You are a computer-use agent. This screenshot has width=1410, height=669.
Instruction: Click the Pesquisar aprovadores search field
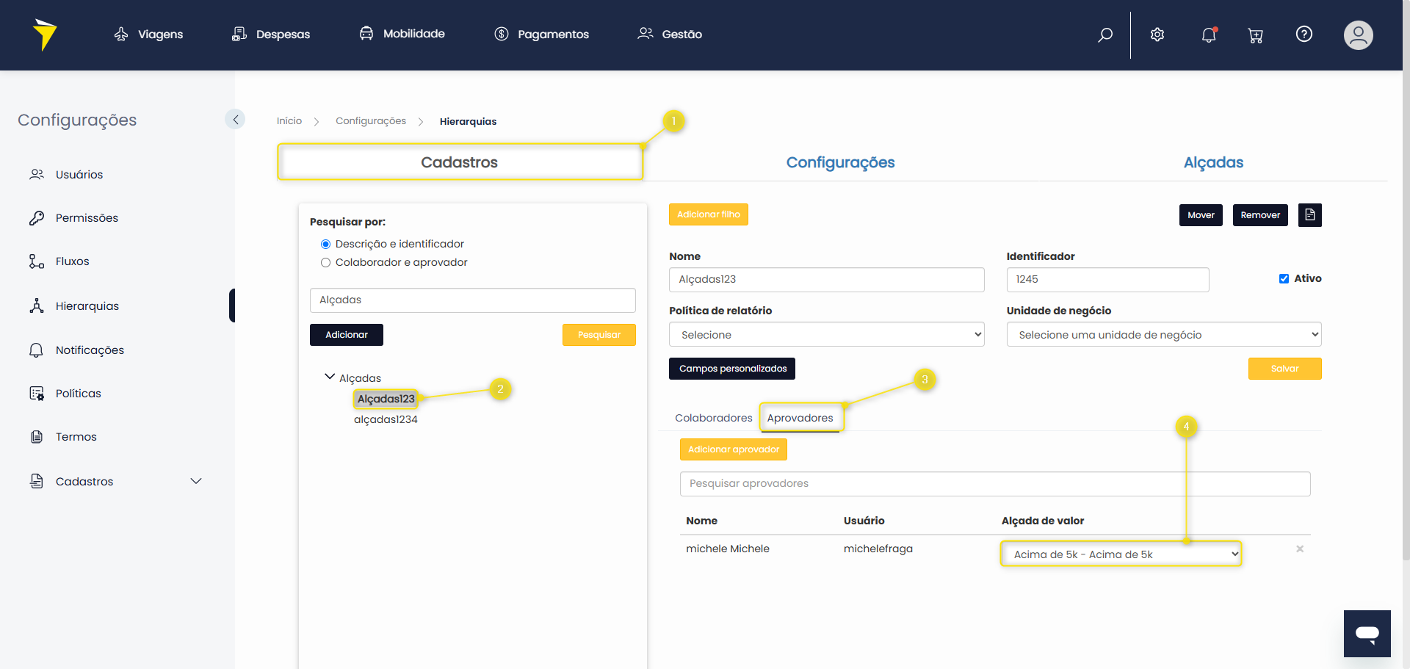(x=994, y=483)
